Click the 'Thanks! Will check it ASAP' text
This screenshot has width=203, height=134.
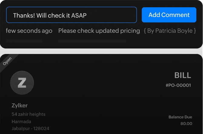tap(50, 15)
